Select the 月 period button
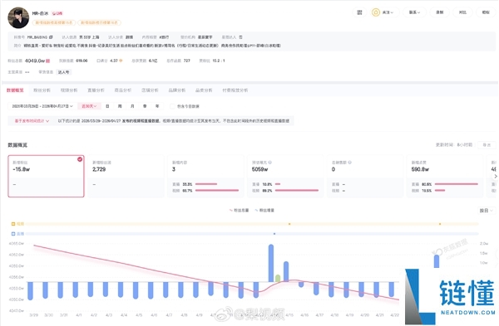This screenshot has height=326, width=499. (x=132, y=106)
